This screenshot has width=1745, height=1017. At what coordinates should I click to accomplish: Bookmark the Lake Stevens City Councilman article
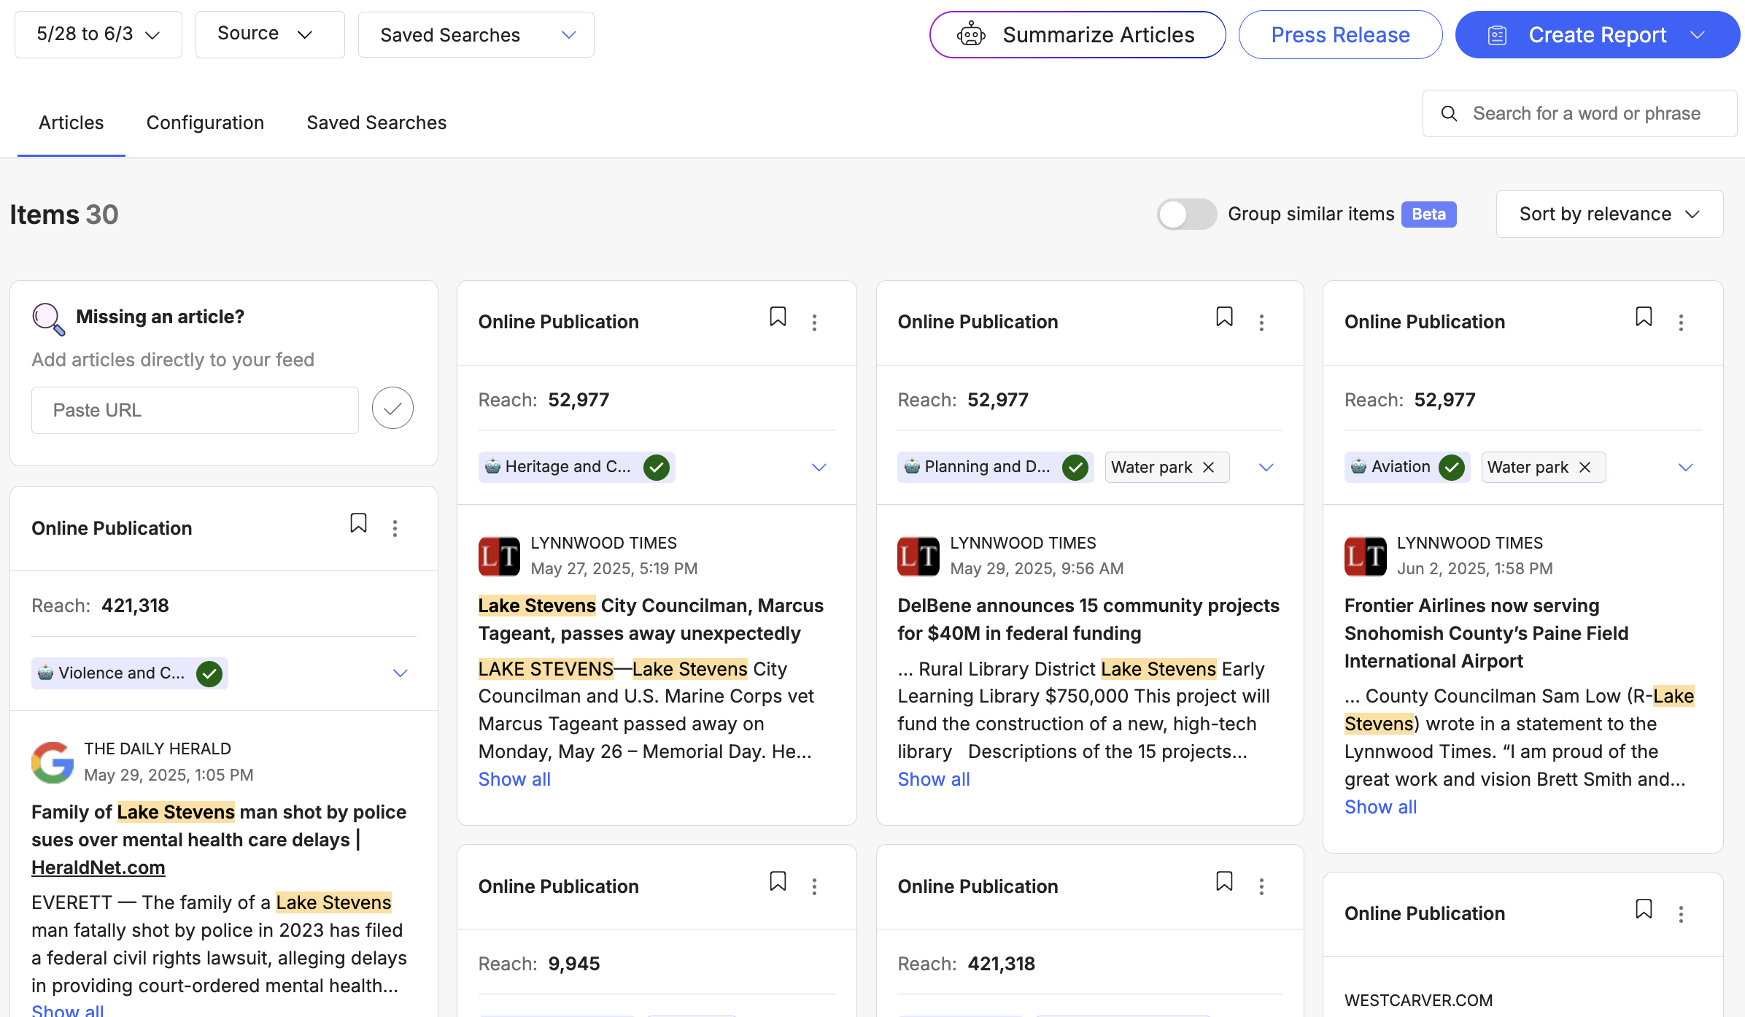778,317
